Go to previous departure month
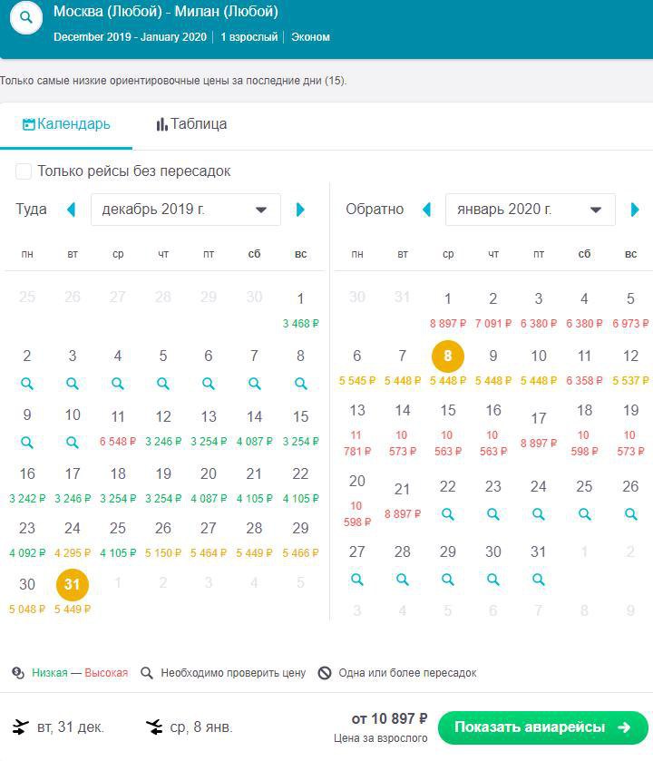Screen dimensions: 653x761 pyautogui.click(x=72, y=210)
